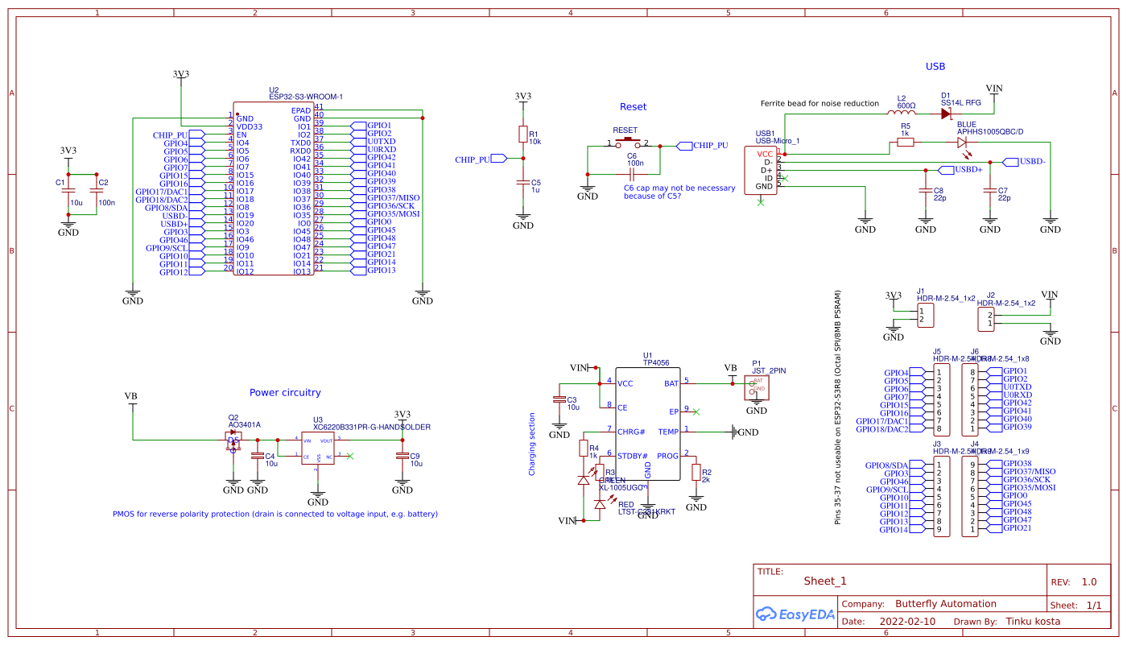Select decoupling capacitor C1 10u
Image resolution: width=1127 pixels, height=645 pixels.
pyautogui.click(x=68, y=191)
